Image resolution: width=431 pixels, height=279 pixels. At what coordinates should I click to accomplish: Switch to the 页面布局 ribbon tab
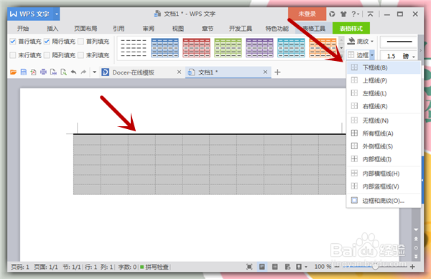point(85,28)
